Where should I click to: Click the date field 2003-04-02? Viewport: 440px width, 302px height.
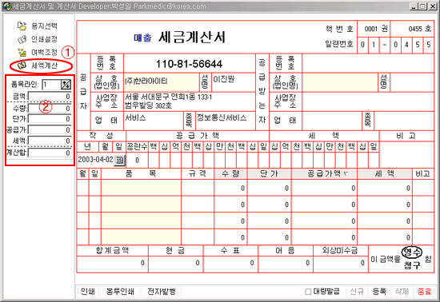point(95,160)
